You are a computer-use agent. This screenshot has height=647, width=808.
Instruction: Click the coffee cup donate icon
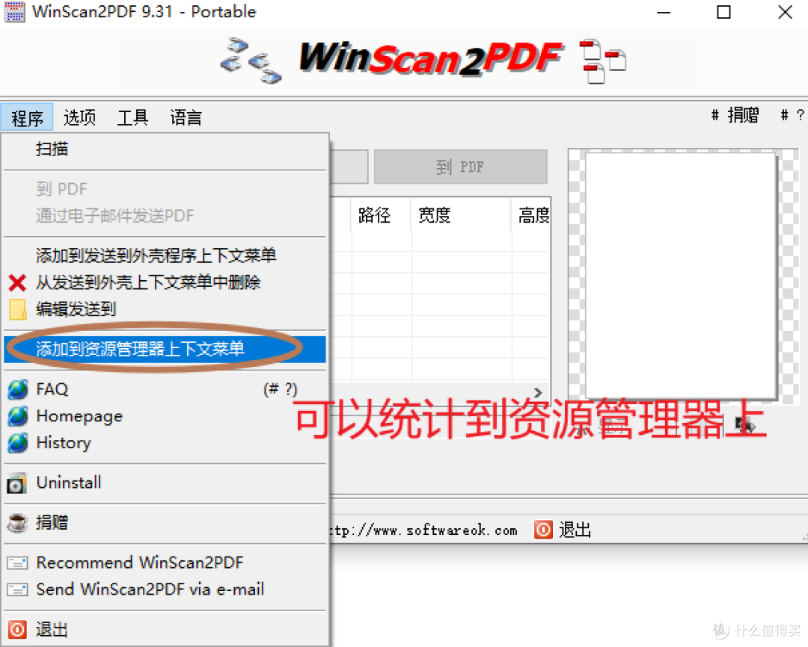point(17,522)
